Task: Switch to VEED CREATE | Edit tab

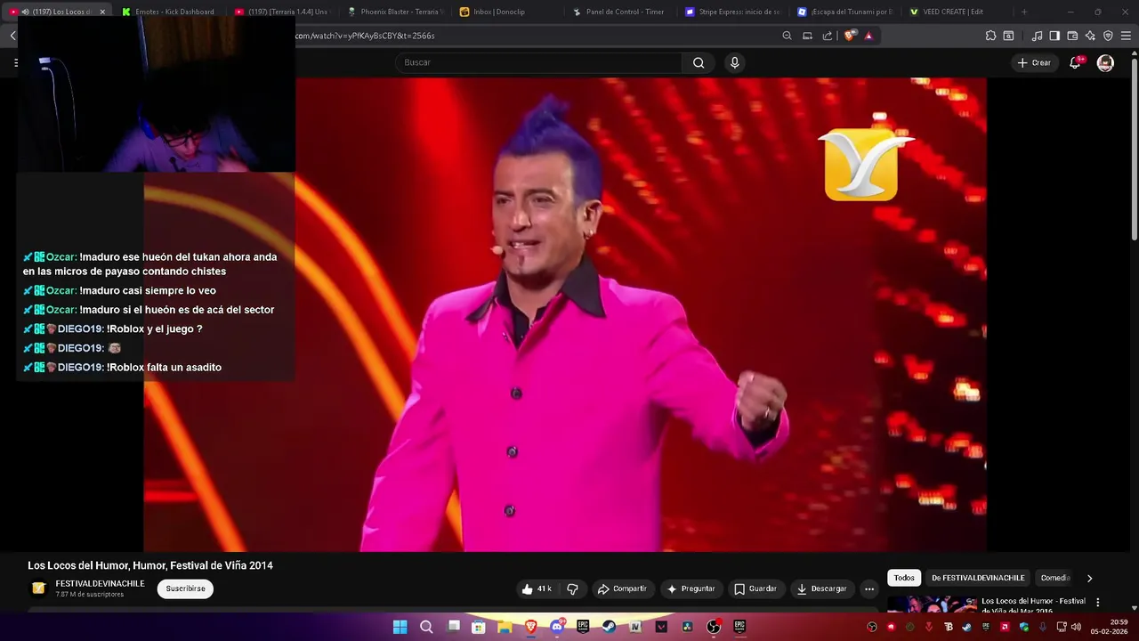Action: point(957,12)
